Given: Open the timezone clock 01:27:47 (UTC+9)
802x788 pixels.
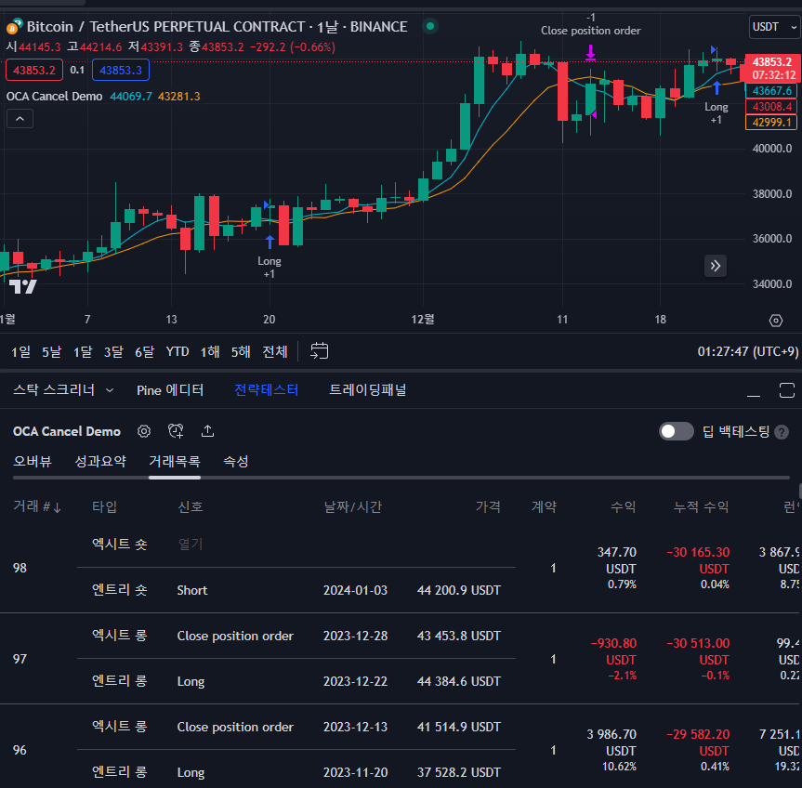Looking at the screenshot, I should 748,352.
